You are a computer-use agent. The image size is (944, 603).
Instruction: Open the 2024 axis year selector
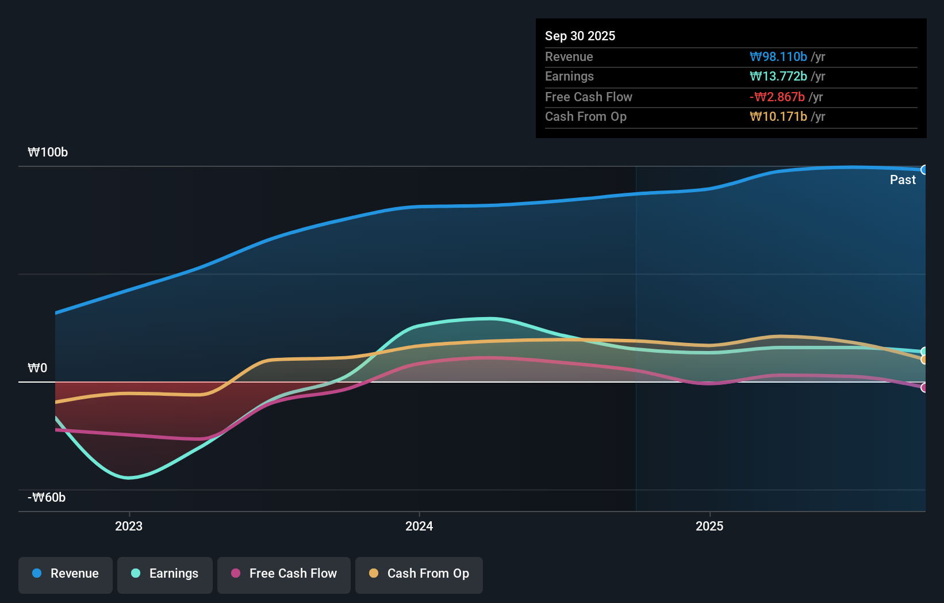click(x=419, y=526)
